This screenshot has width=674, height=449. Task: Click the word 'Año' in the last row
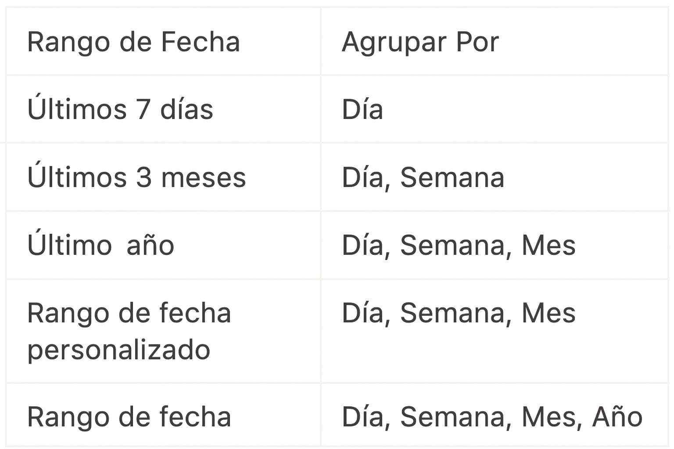[x=617, y=416]
